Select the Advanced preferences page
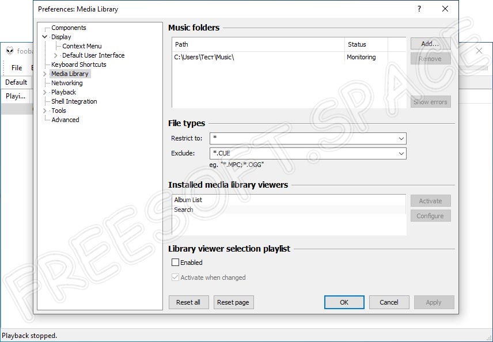Screen dimensions: 493x342 coord(65,120)
